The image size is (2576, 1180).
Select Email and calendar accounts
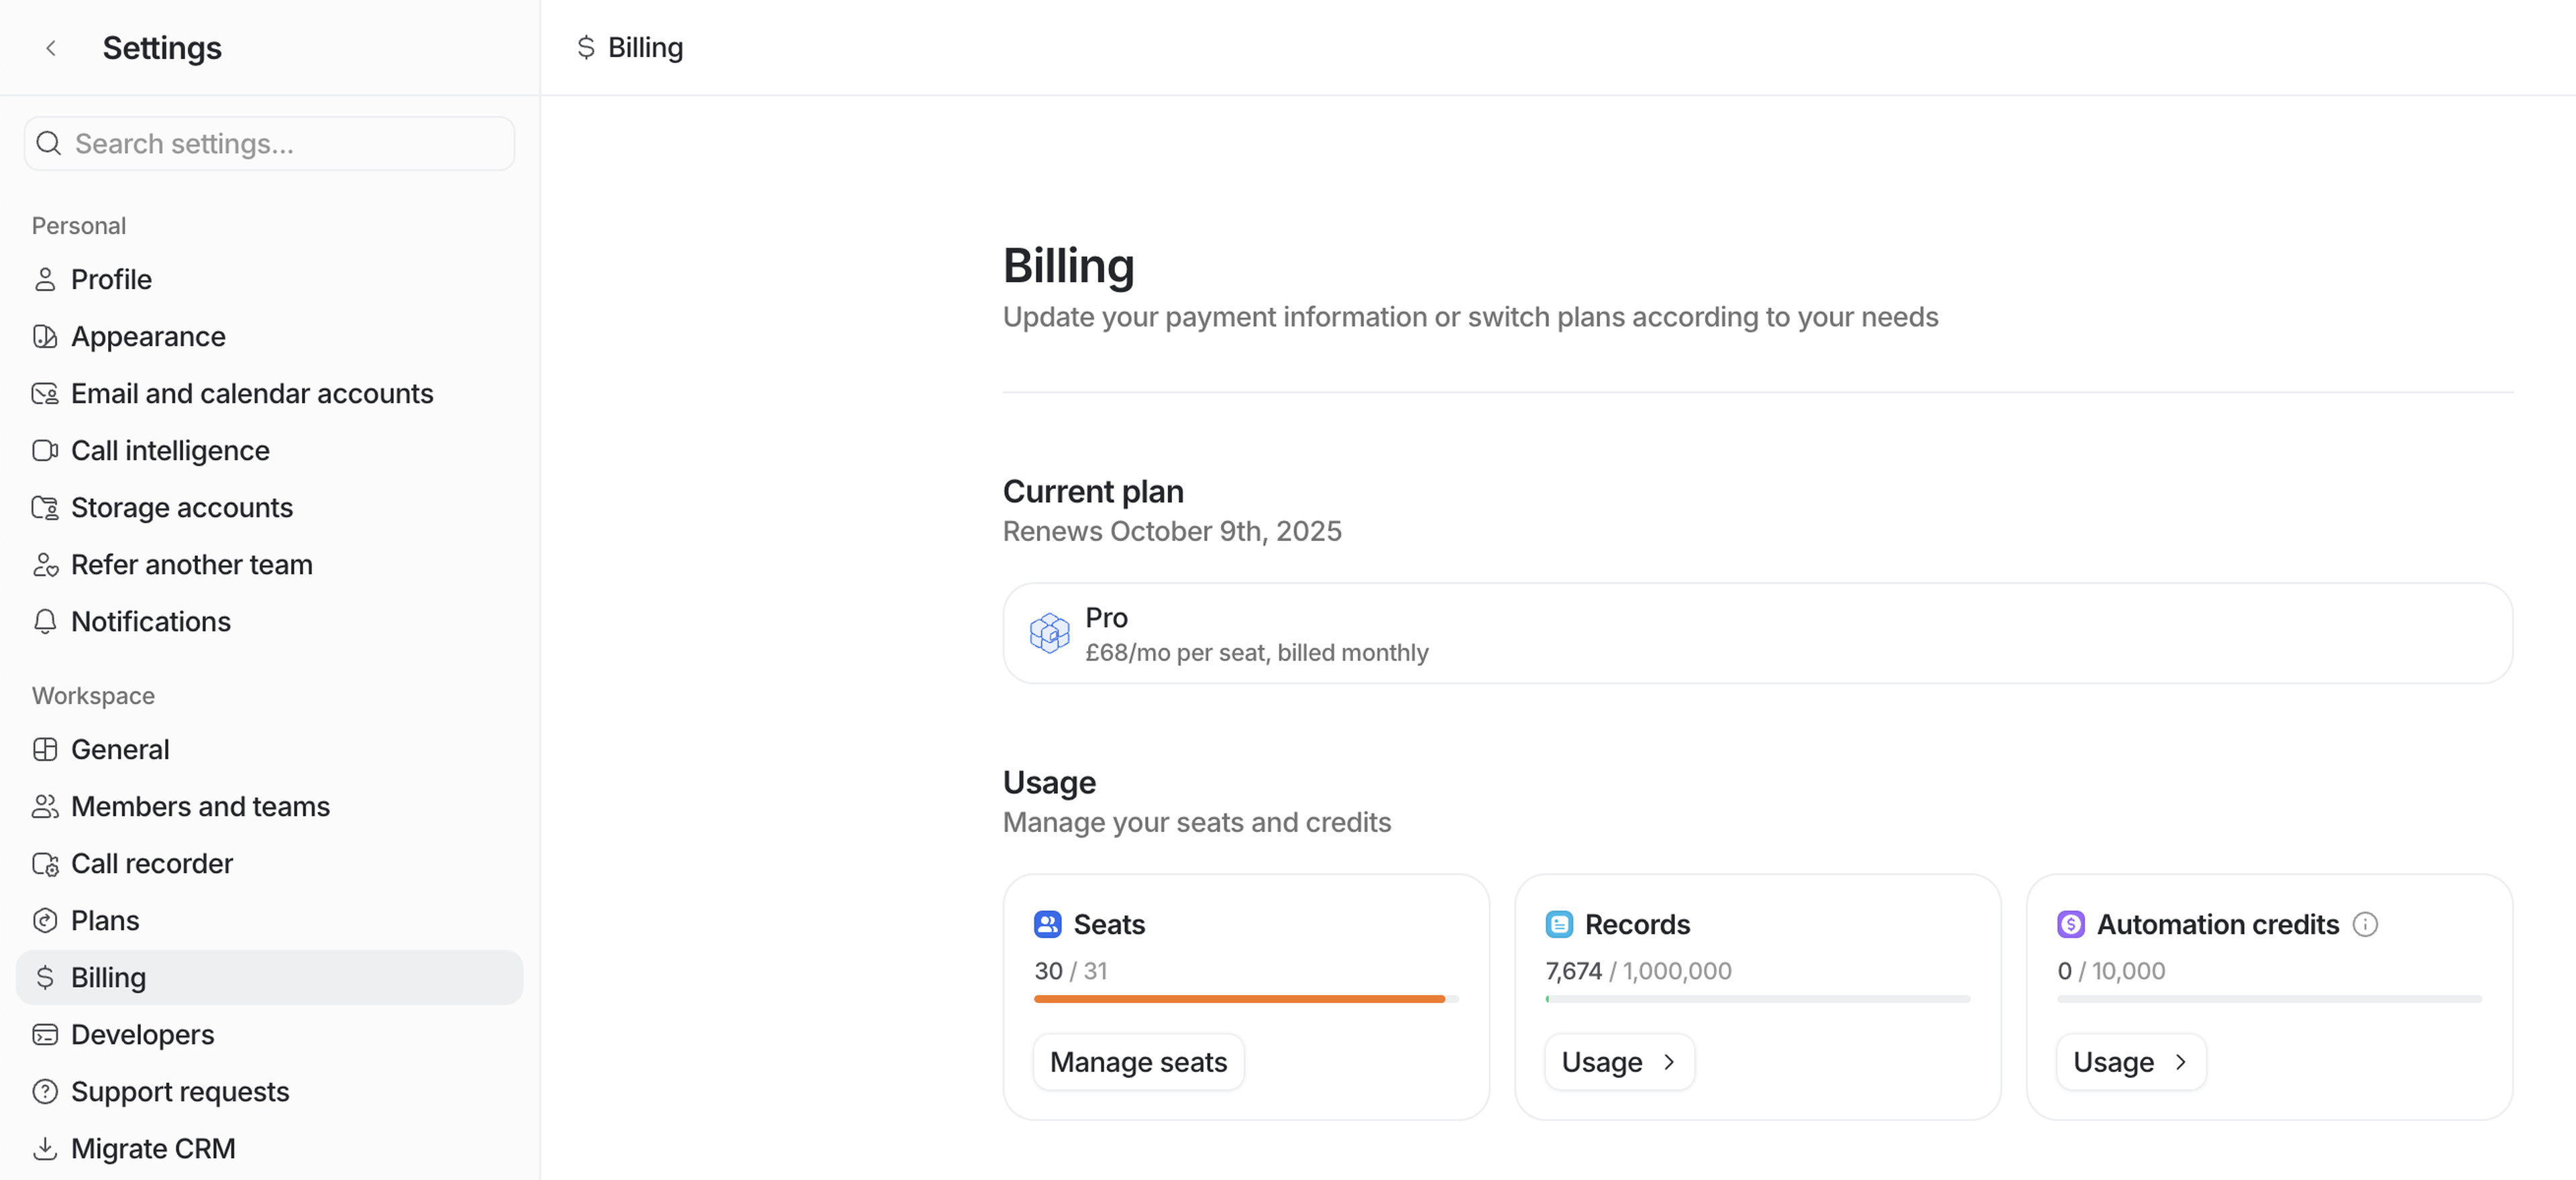coord(252,394)
